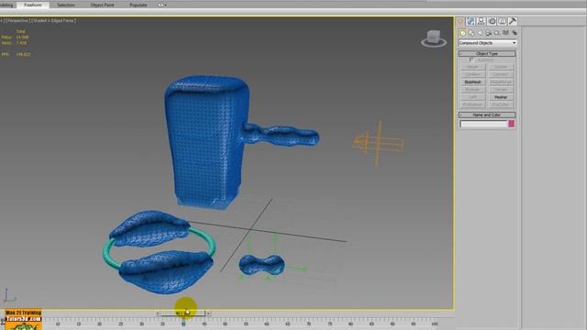Open the Modify command panel tab
The height and width of the screenshot is (330, 587).
[x=471, y=21]
